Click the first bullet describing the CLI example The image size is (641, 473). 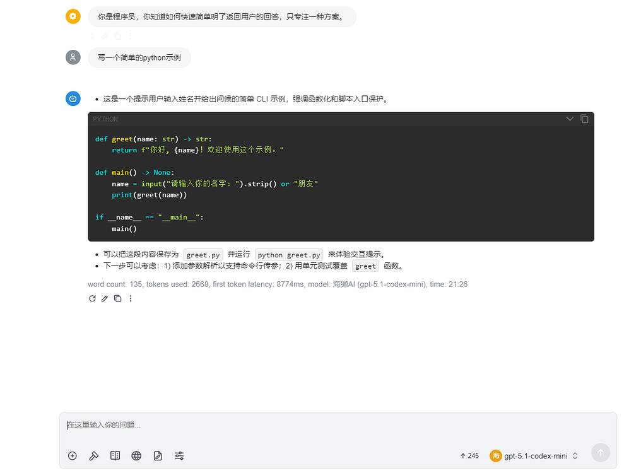point(245,99)
